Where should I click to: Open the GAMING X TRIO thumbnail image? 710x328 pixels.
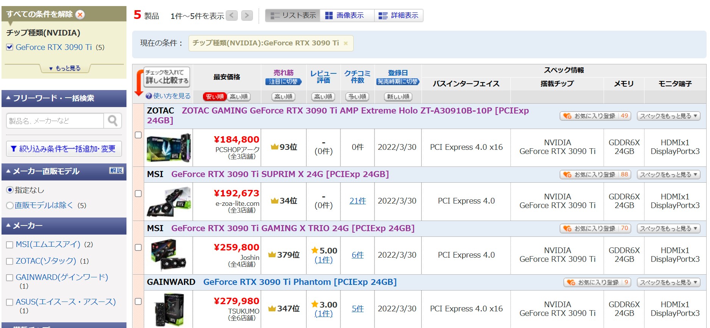[169, 255]
